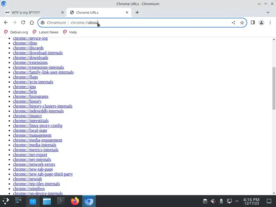Open the profile avatar menu
Viewport: 276px width, 207px height.
point(261,23)
